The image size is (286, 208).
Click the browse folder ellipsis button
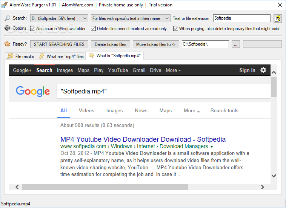pos(236,44)
